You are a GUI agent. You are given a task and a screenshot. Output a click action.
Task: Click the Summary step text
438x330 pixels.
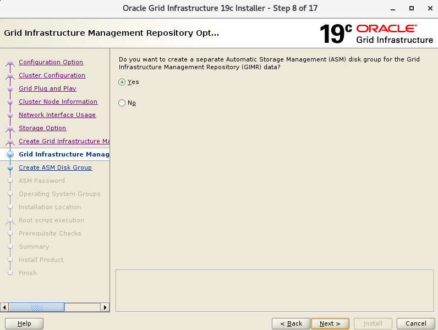(x=34, y=247)
